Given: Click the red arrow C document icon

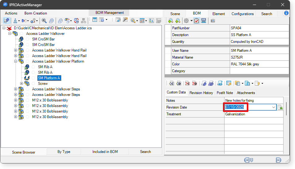Looking at the screenshot, I should pyautogui.click(x=187, y=83).
